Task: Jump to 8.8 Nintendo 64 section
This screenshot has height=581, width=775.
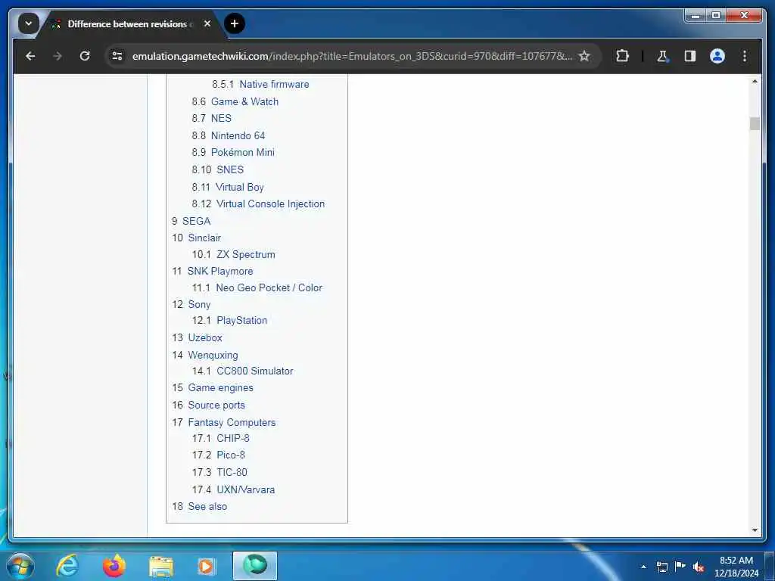Action: click(229, 135)
